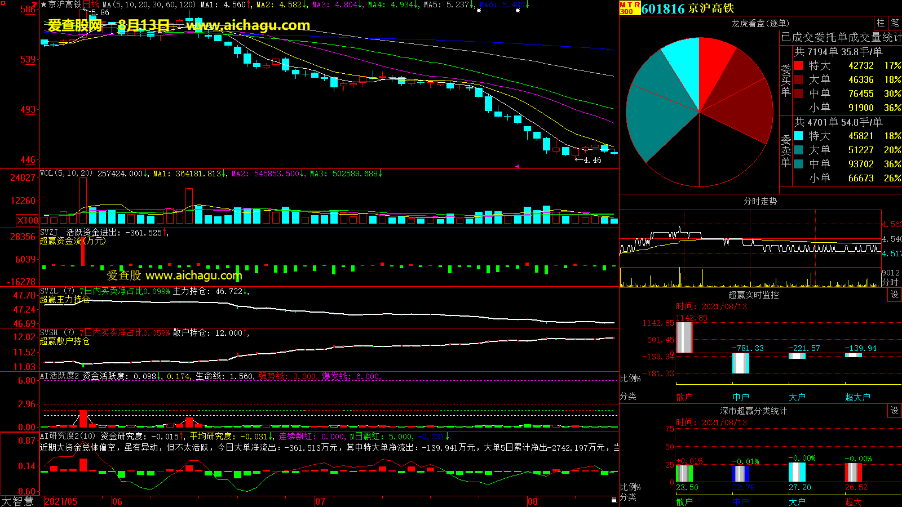
Task: Click the X100 volume scale box
Action: (x=27, y=220)
